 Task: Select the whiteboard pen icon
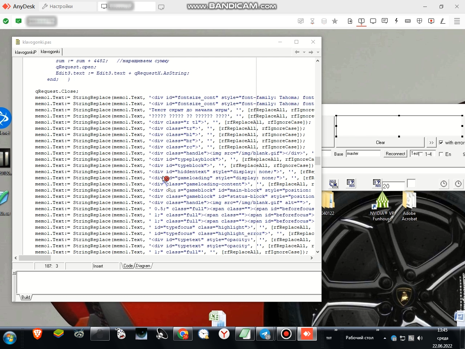443,21
